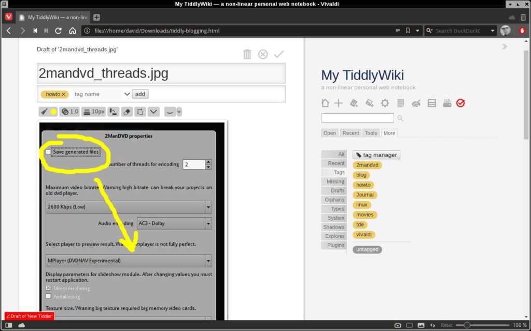The width and height of the screenshot is (531, 331).
Task: Open TiddlyWiki control panel gear
Action: 385,103
